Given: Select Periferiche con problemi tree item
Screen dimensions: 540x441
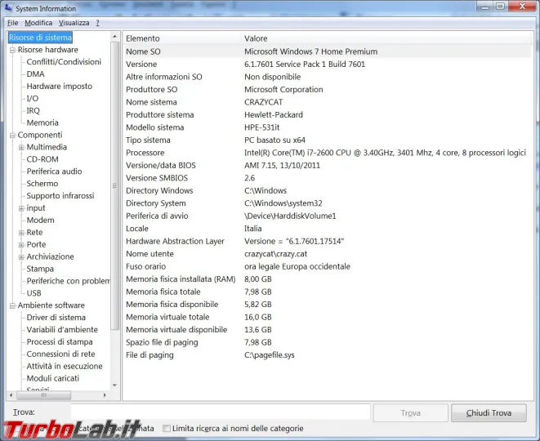Looking at the screenshot, I should [68, 281].
